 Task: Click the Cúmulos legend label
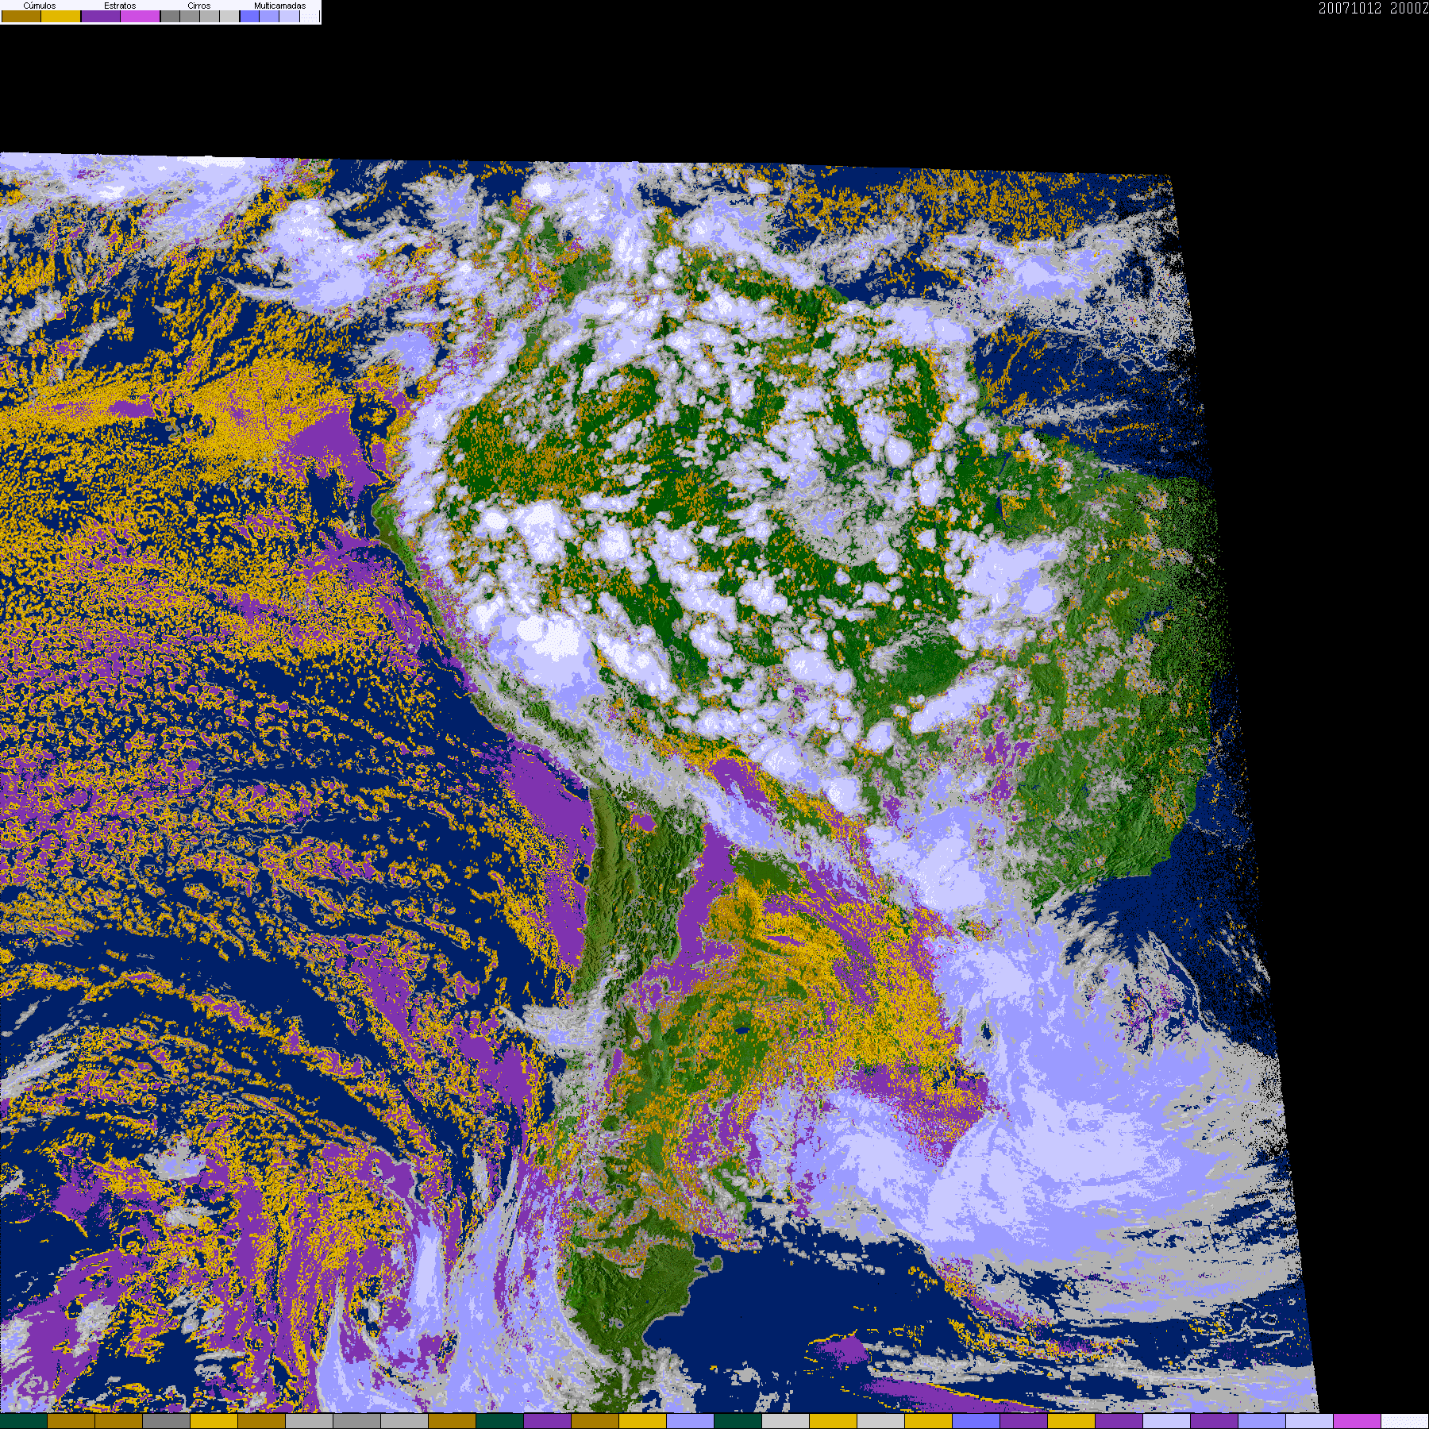click(x=40, y=6)
